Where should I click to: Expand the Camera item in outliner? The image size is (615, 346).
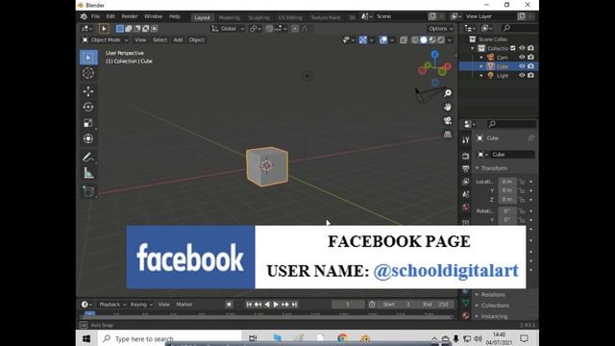(x=481, y=58)
